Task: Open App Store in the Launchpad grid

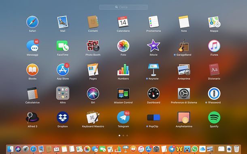Action: (x=63, y=70)
